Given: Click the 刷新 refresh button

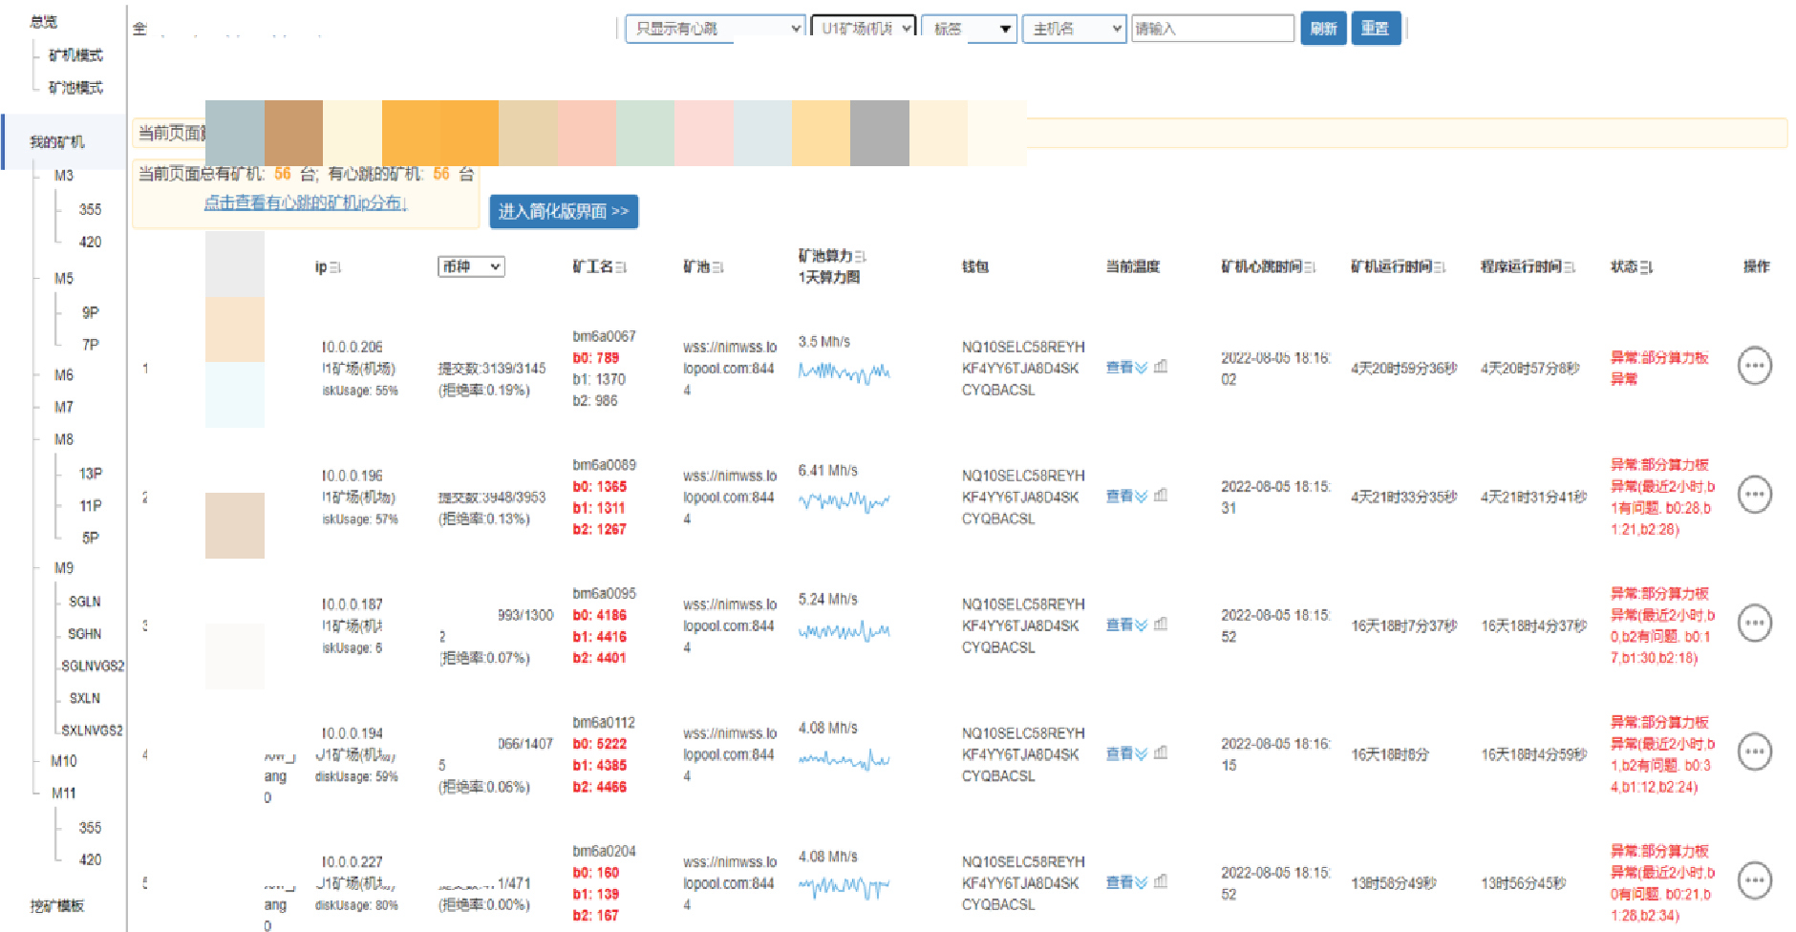Looking at the screenshot, I should pyautogui.click(x=1323, y=29).
